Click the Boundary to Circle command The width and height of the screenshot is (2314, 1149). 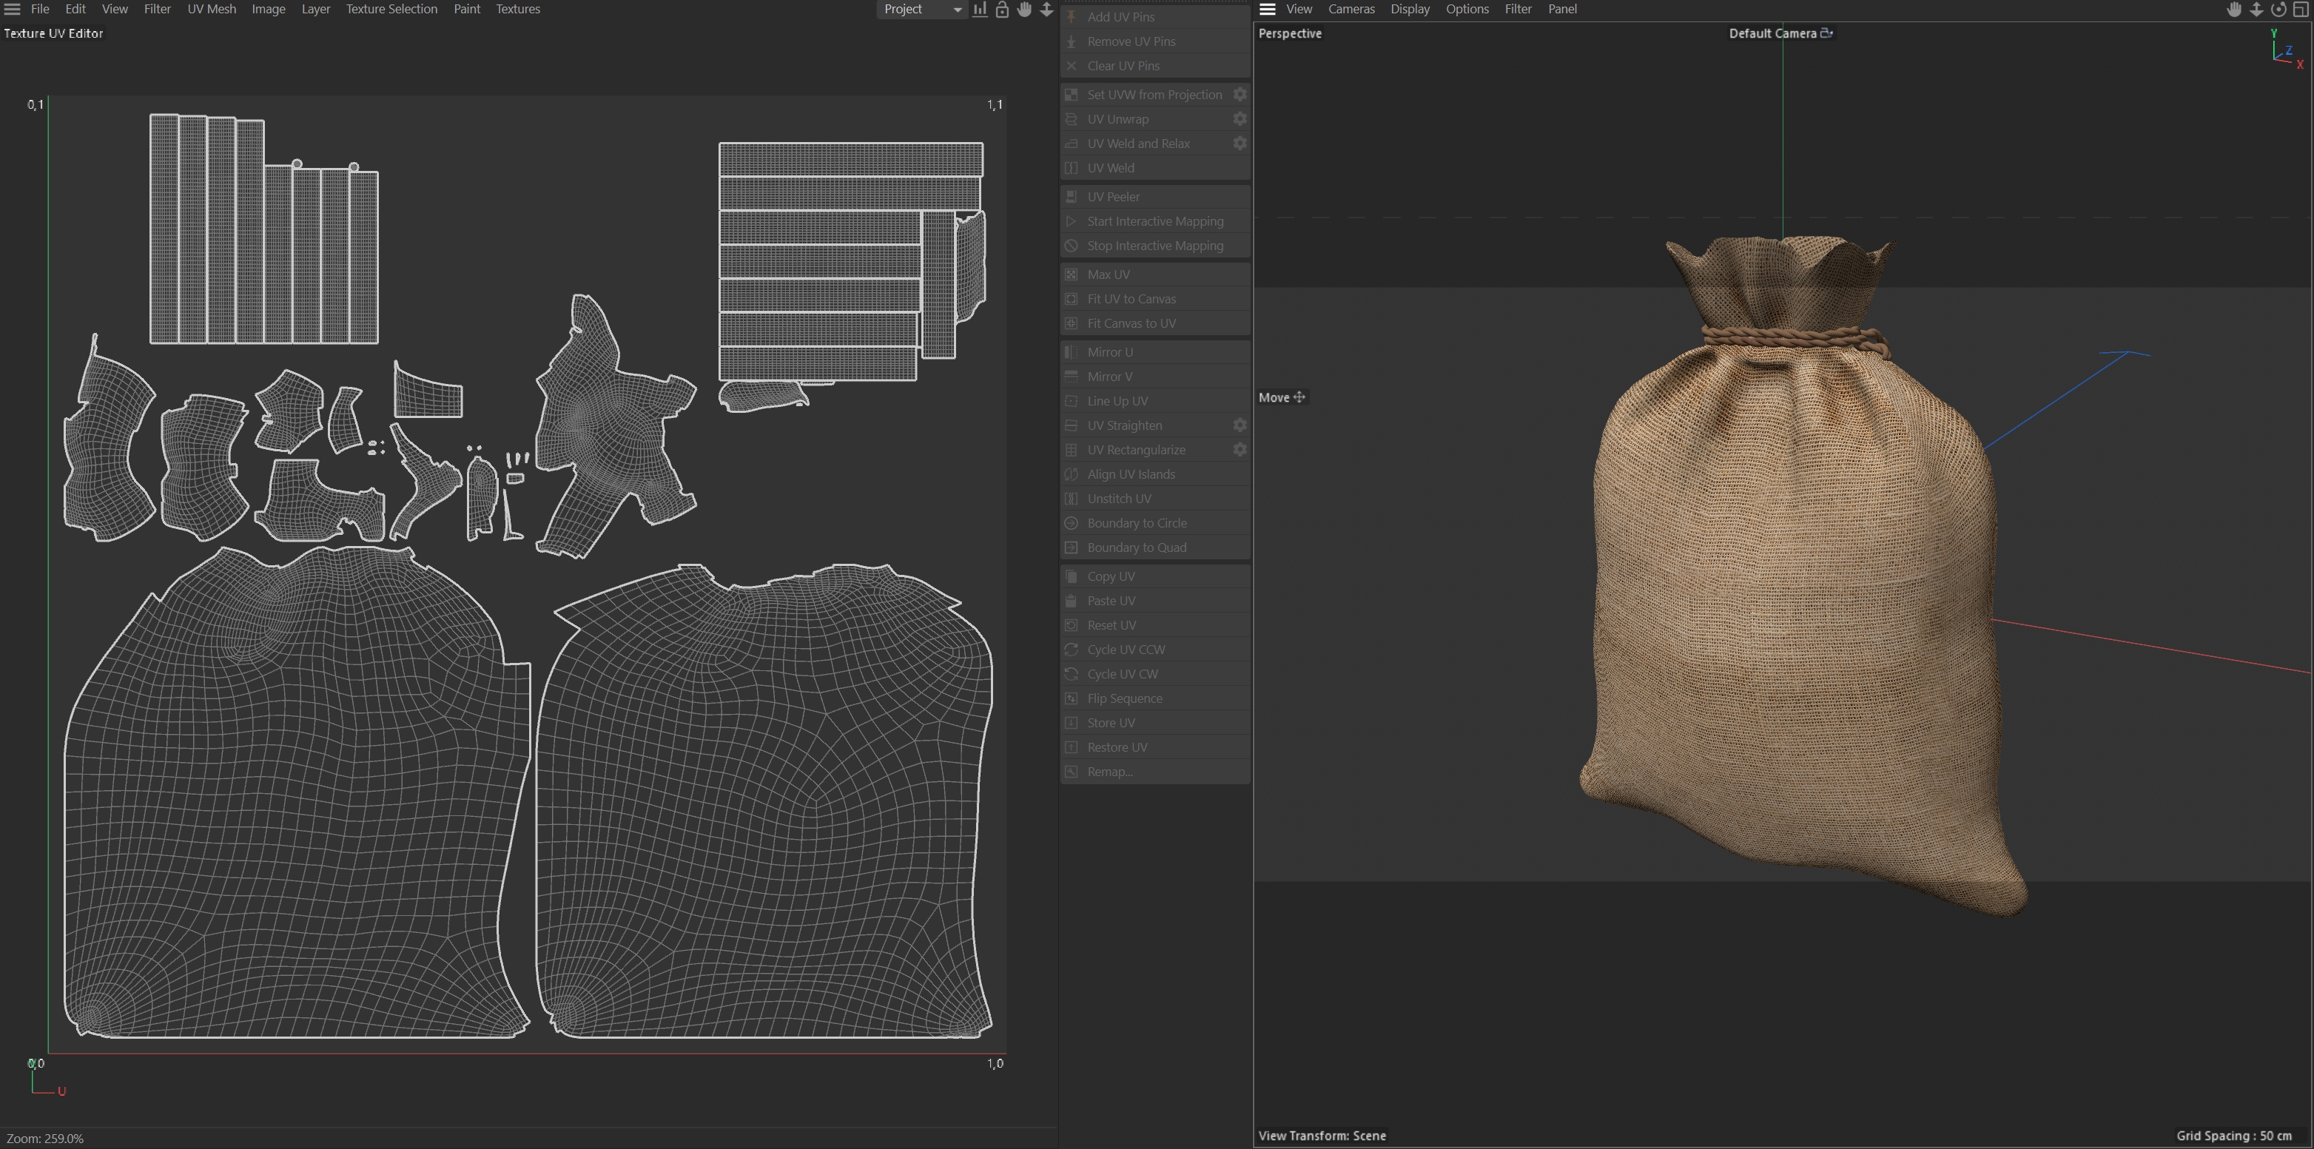point(1137,523)
